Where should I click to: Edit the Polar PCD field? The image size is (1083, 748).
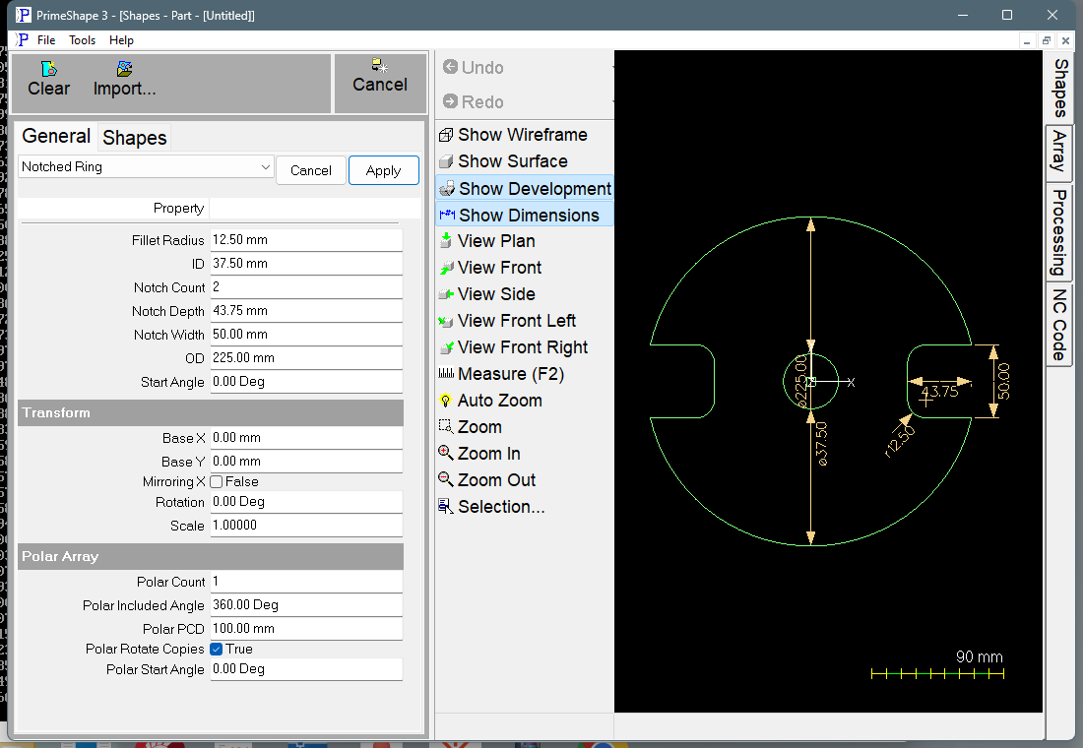coord(306,629)
